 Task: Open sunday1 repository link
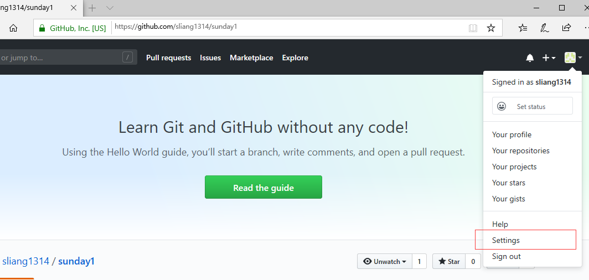point(76,261)
